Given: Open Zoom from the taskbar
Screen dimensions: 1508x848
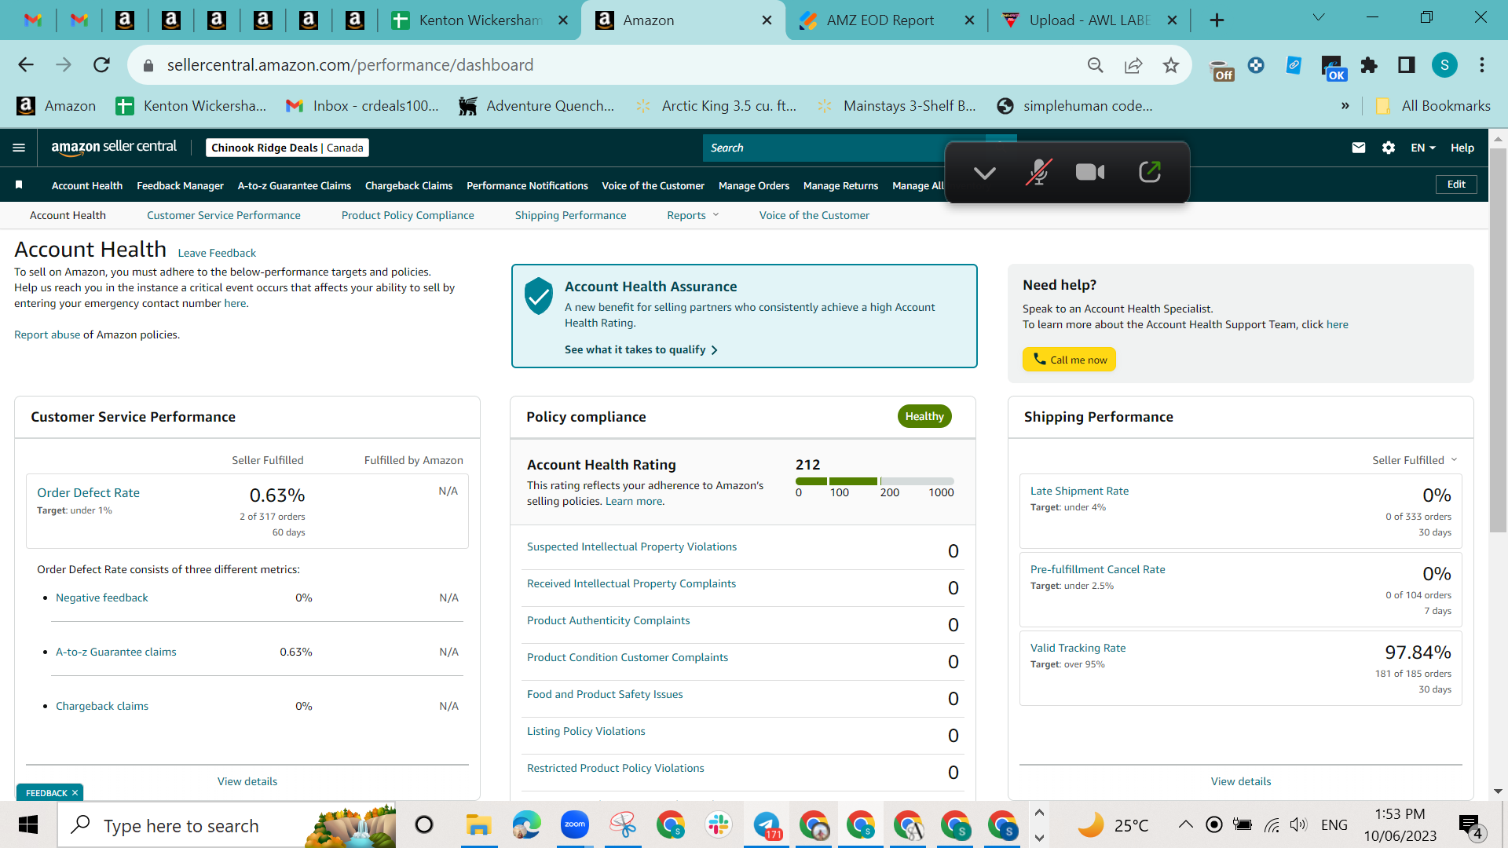Looking at the screenshot, I should pos(575,824).
